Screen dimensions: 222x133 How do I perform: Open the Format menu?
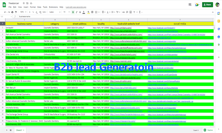(33, 7)
